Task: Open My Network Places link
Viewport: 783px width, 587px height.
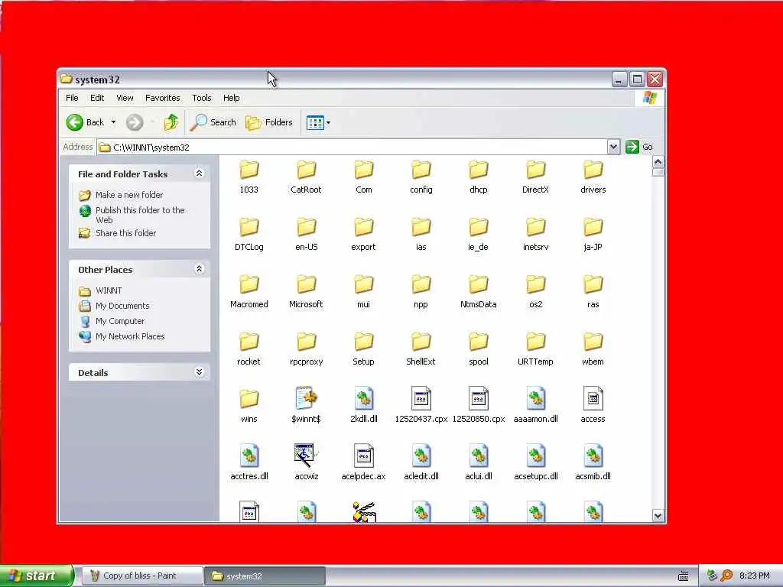Action: point(130,336)
